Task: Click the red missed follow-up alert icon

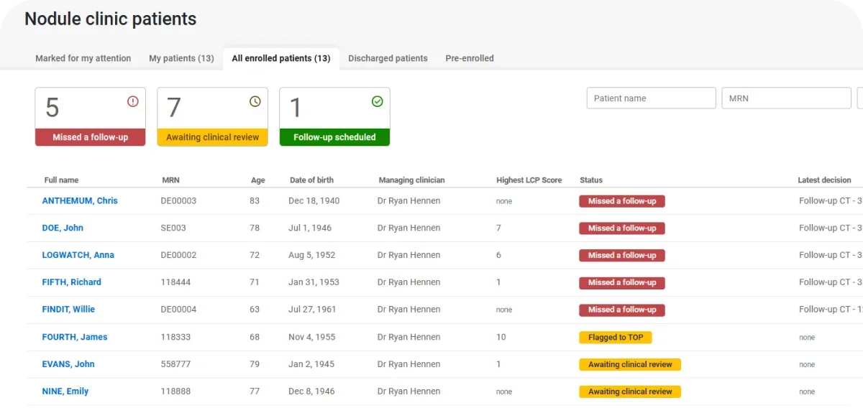Action: [133, 102]
